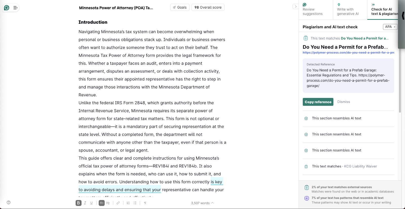Click '2% of your text matches external sources'

click(x=342, y=187)
